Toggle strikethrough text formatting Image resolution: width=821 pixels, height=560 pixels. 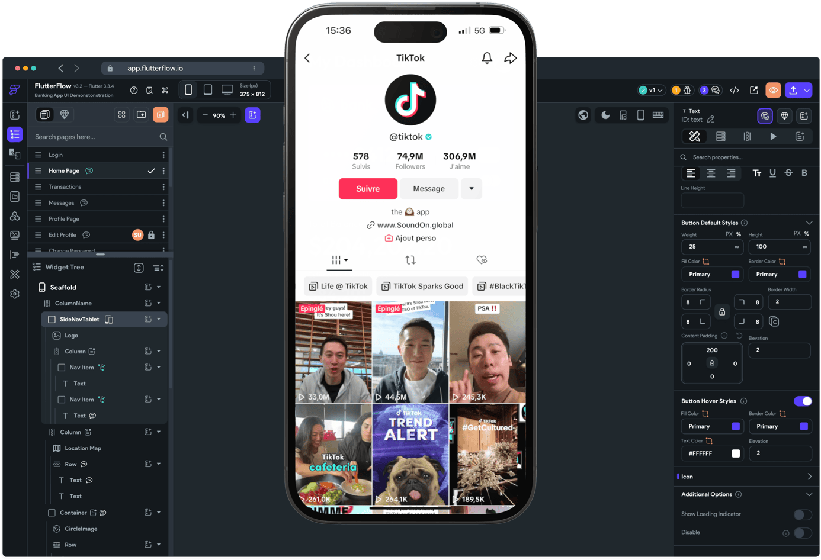(x=788, y=173)
